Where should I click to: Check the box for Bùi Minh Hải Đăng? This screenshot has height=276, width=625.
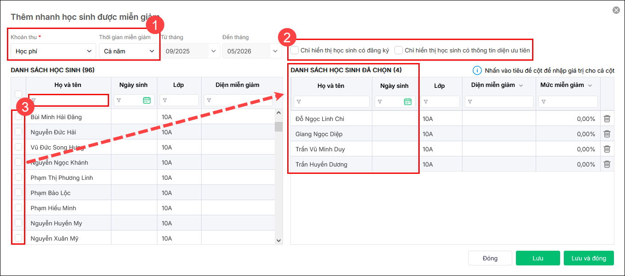[18, 117]
